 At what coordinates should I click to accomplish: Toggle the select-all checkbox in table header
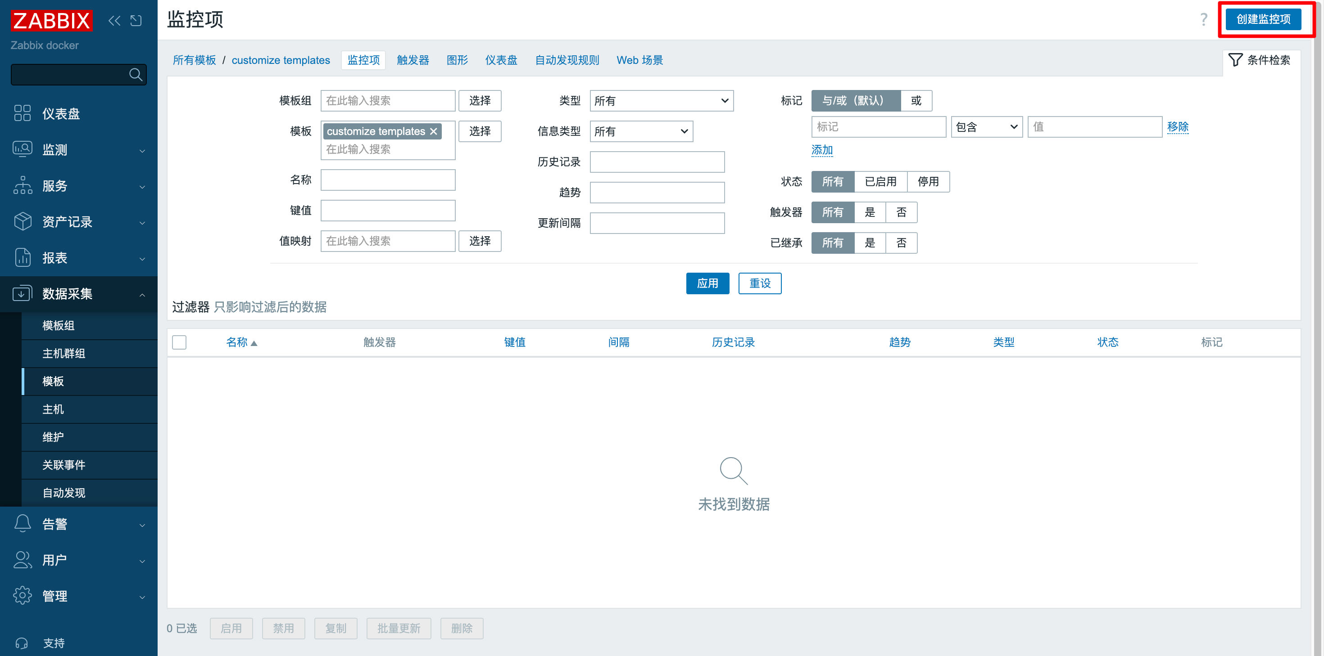point(179,342)
